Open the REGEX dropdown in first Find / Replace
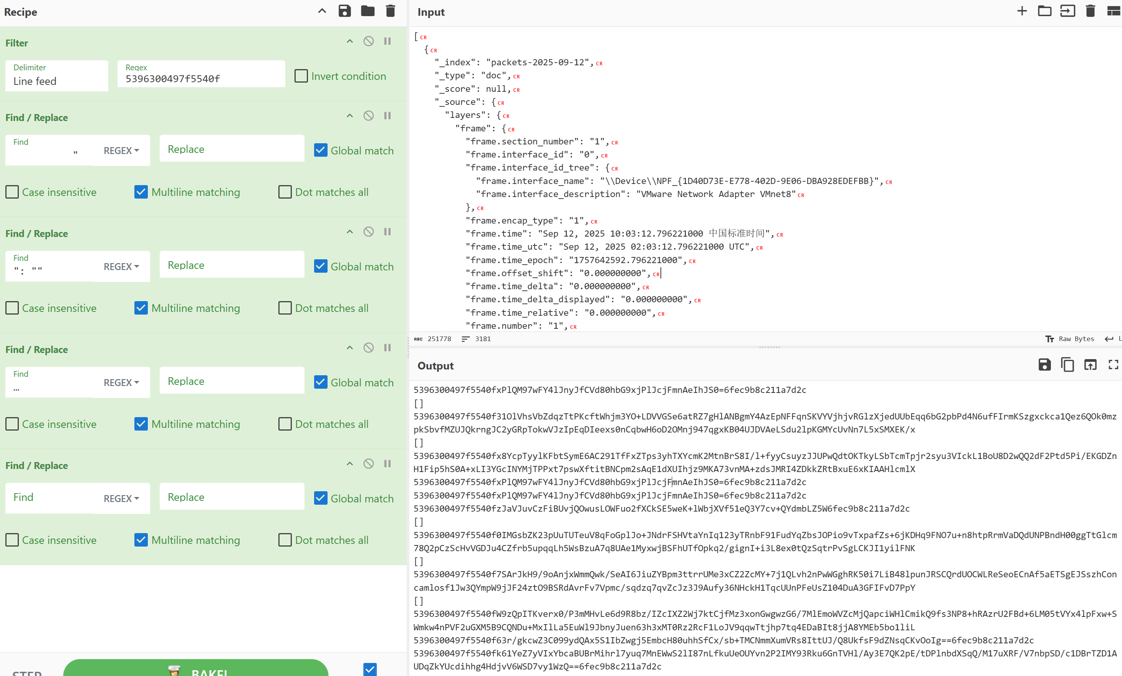The image size is (1122, 676). (121, 150)
